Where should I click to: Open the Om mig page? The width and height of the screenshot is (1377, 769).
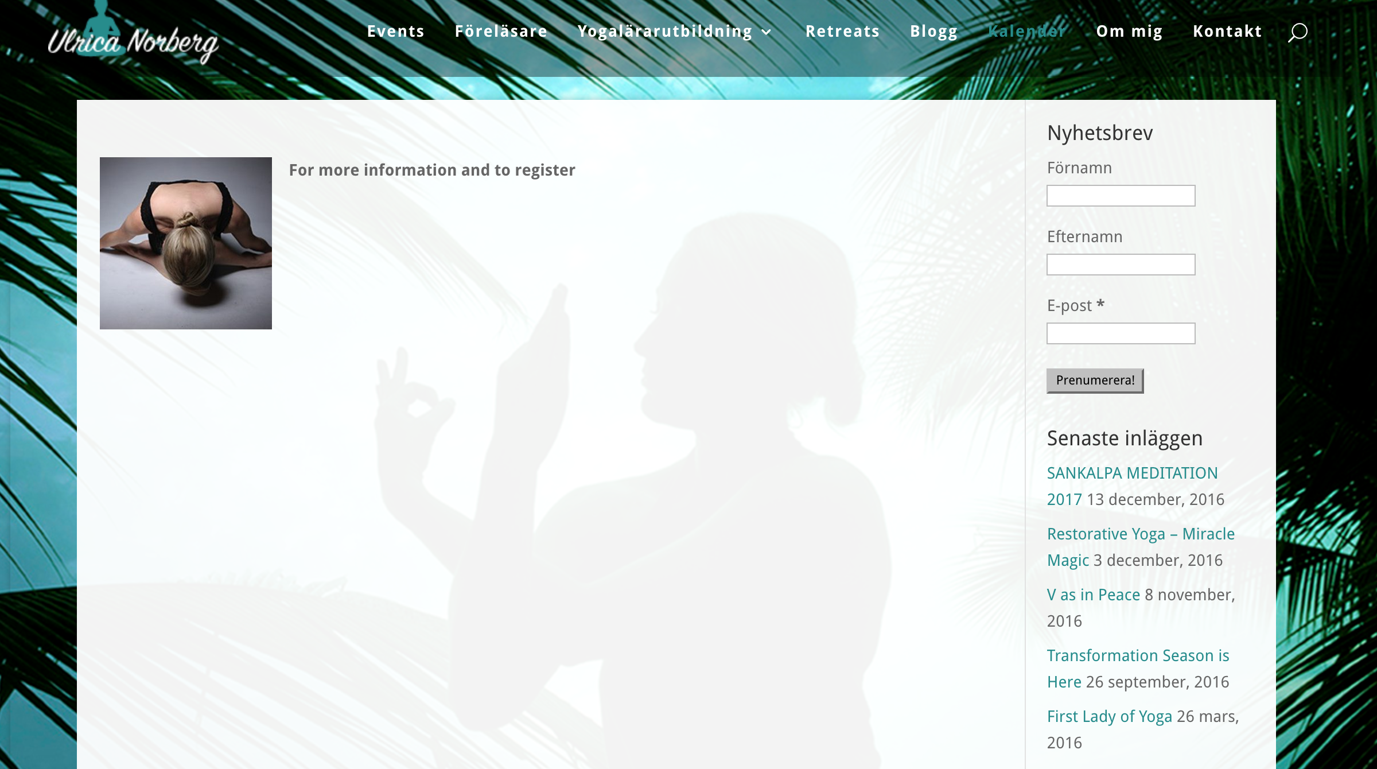[x=1129, y=32]
